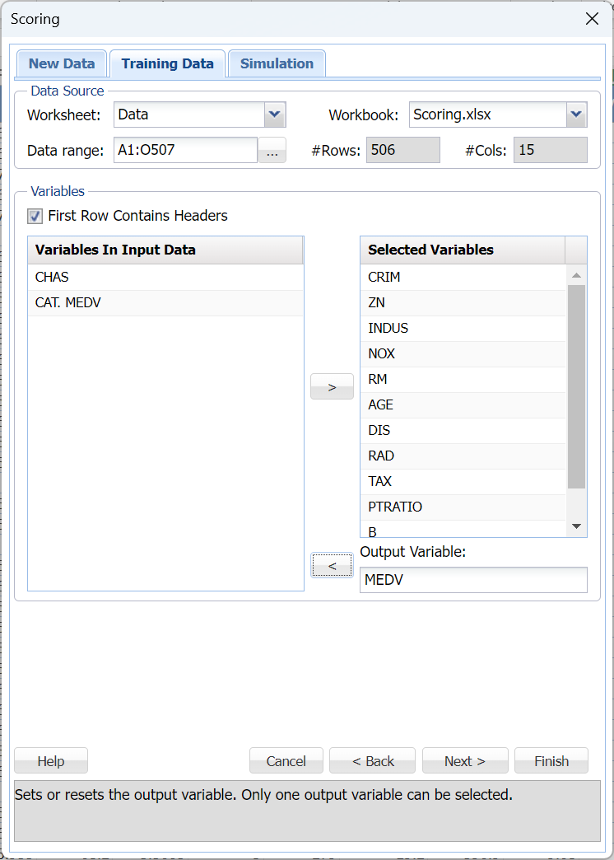Open the Workbook dropdown list
This screenshot has width=614, height=860.
click(x=576, y=115)
